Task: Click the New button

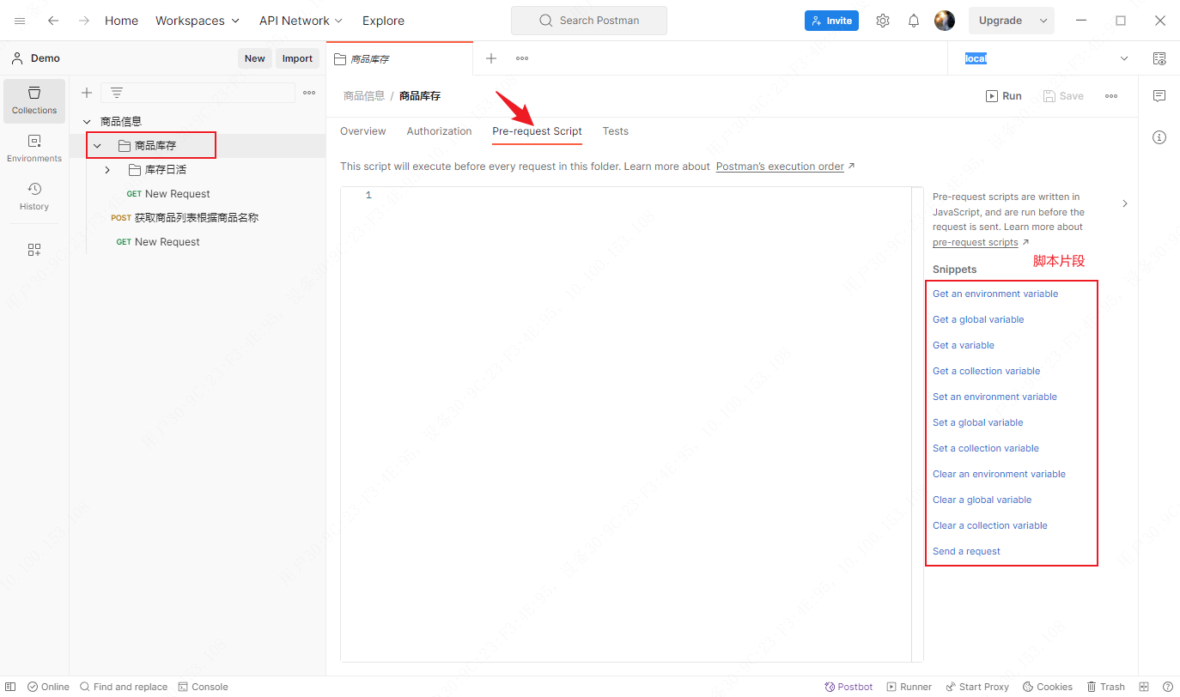Action: click(255, 58)
